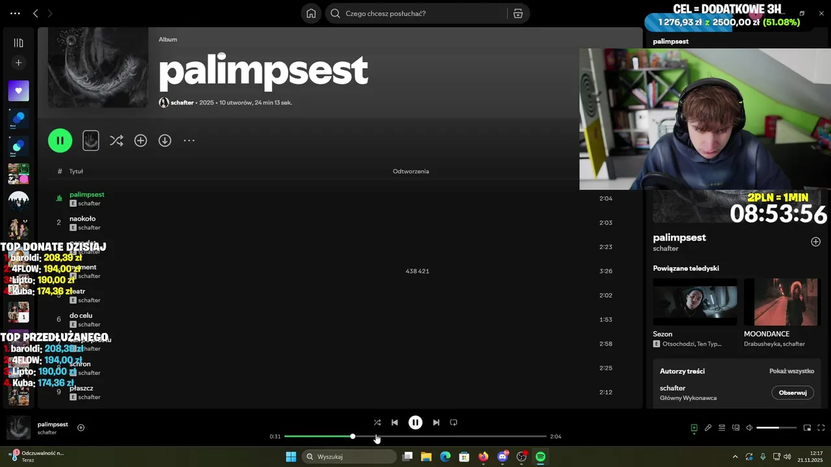Click 'Pokaż wszystko' in credits section

(791, 371)
